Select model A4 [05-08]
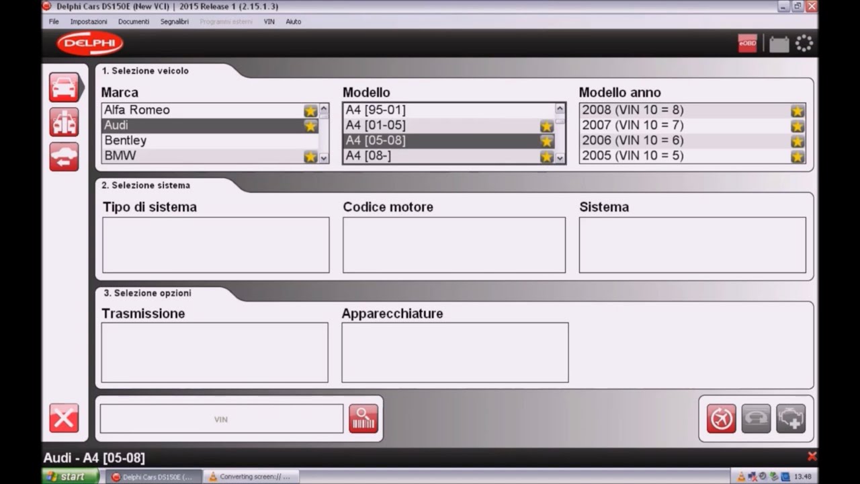 point(449,140)
